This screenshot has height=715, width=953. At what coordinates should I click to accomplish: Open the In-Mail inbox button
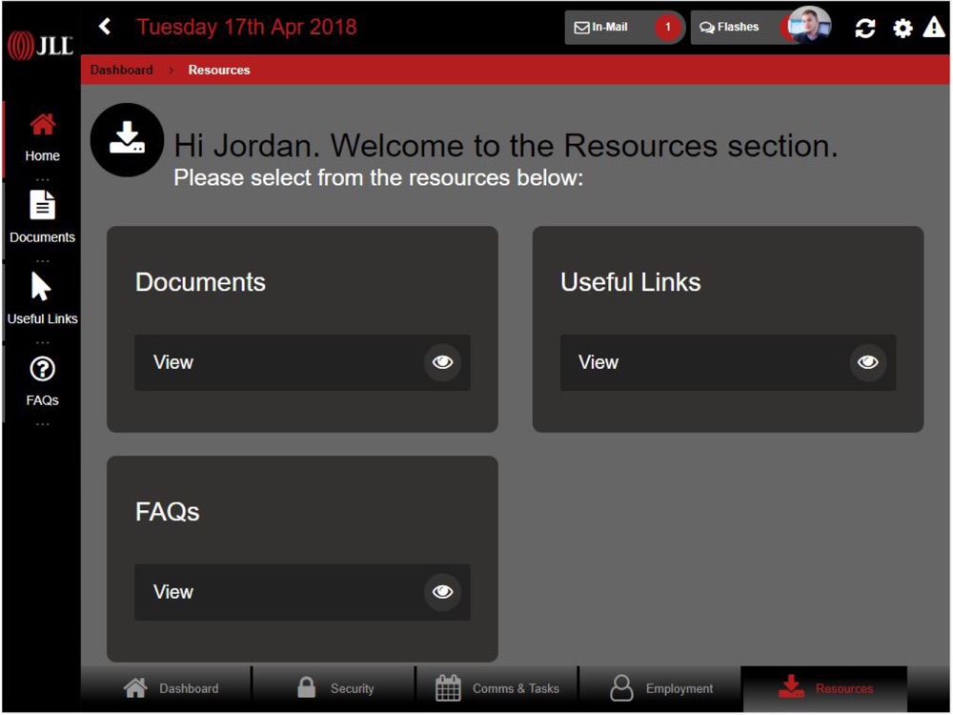coord(624,28)
